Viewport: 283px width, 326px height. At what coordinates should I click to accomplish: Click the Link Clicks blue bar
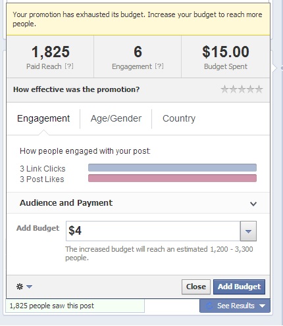pyautogui.click(x=172, y=168)
